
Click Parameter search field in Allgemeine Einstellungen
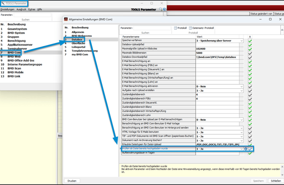(x=152, y=28)
